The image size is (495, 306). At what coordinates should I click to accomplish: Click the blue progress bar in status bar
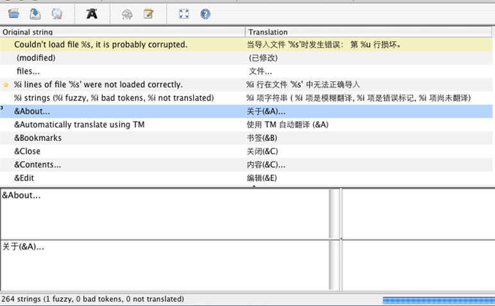(x=437, y=299)
